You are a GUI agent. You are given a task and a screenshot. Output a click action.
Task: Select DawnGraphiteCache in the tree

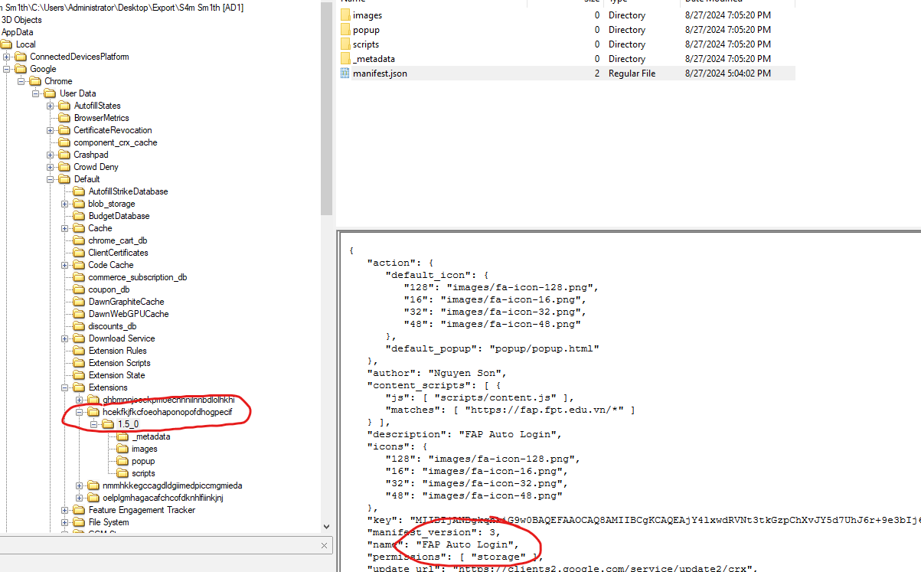[x=126, y=302]
